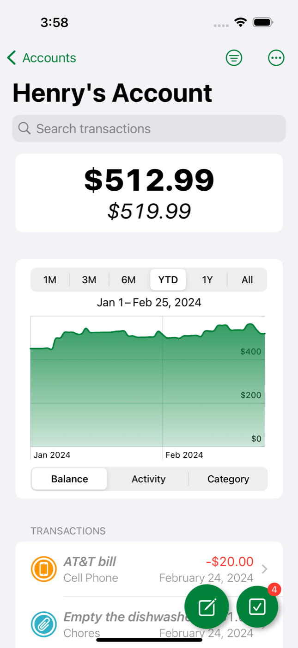298x648 pixels.
Task: Tap the orange cell phone icon
Action: (44, 569)
